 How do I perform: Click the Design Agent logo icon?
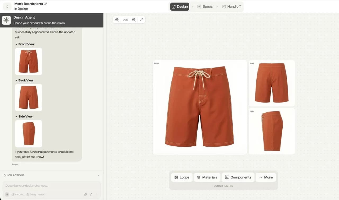pyautogui.click(x=6, y=20)
